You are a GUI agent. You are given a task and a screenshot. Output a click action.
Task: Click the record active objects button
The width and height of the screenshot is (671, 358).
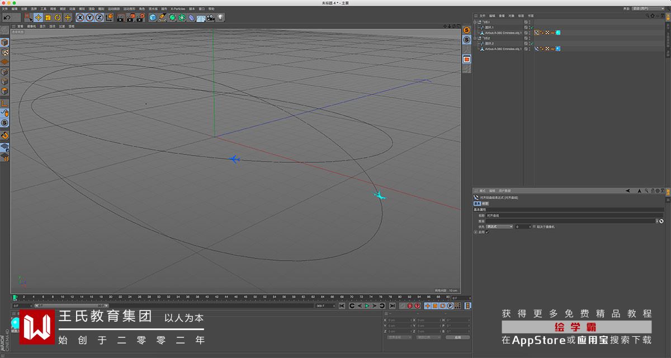409,306
